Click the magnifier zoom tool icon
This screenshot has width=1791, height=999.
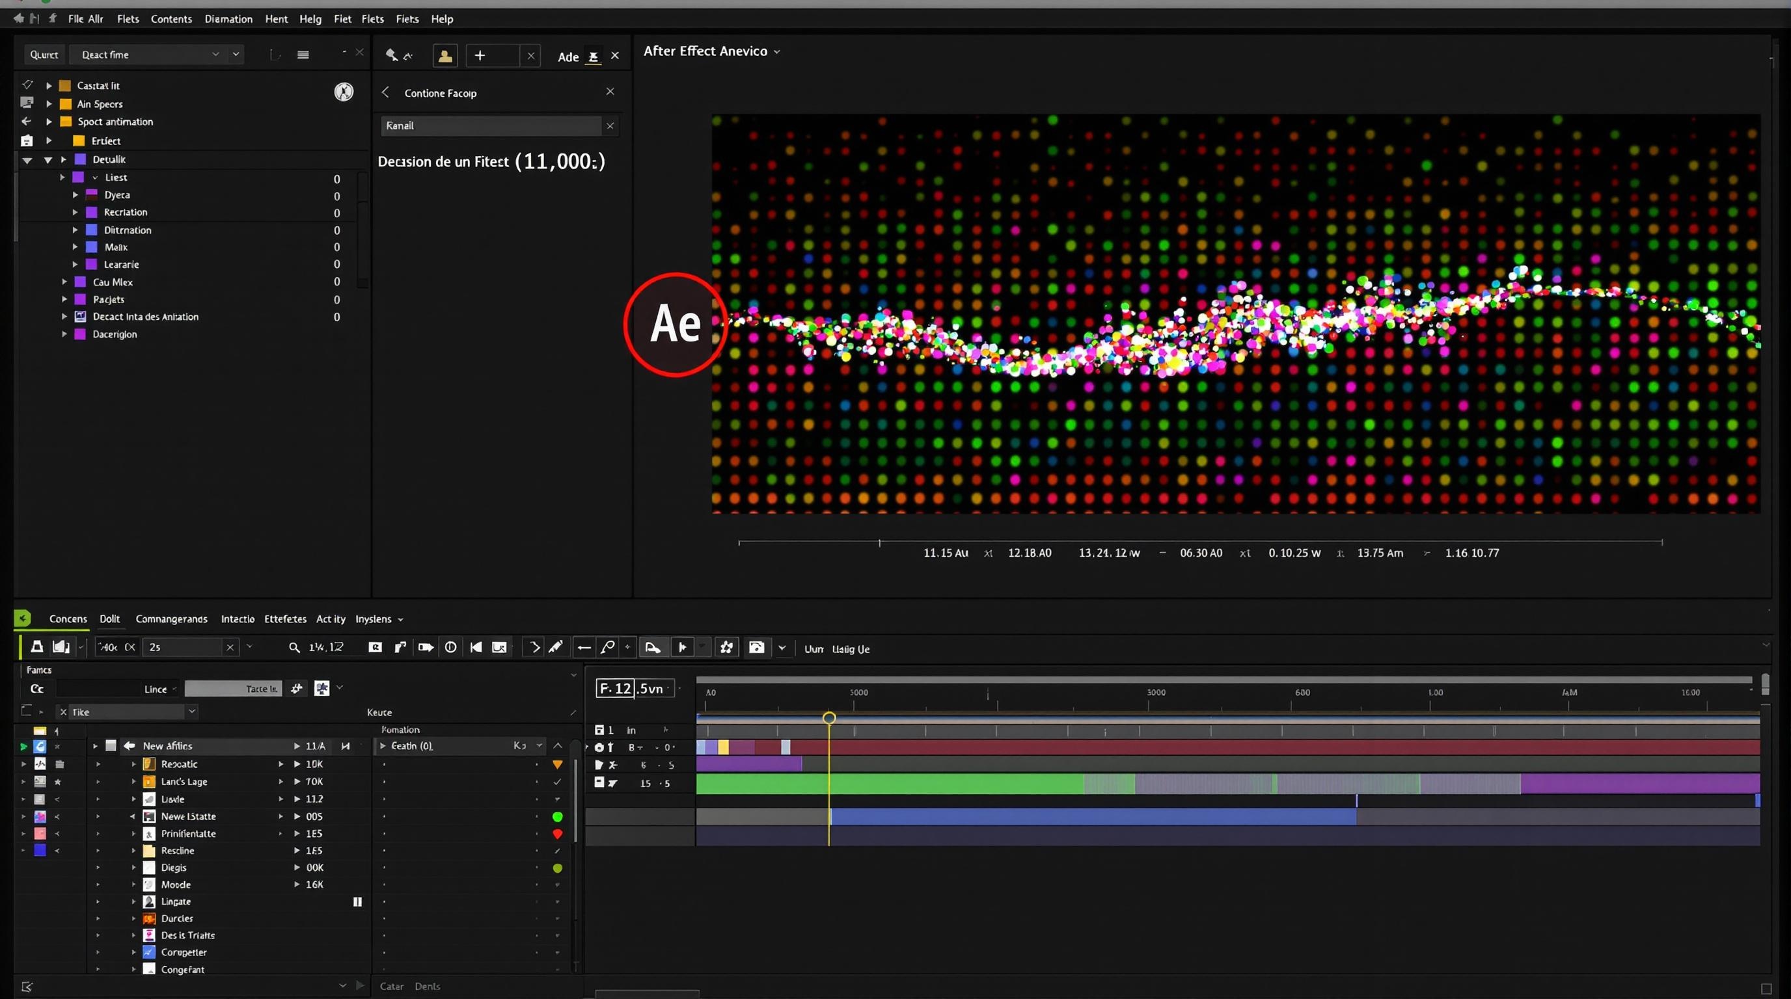(607, 646)
